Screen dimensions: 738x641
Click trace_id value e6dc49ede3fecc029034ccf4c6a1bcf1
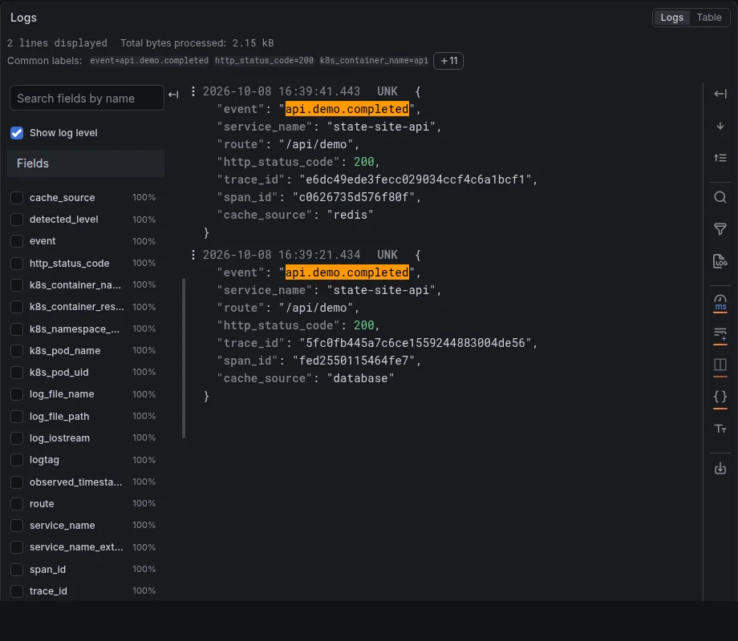pyautogui.click(x=416, y=179)
